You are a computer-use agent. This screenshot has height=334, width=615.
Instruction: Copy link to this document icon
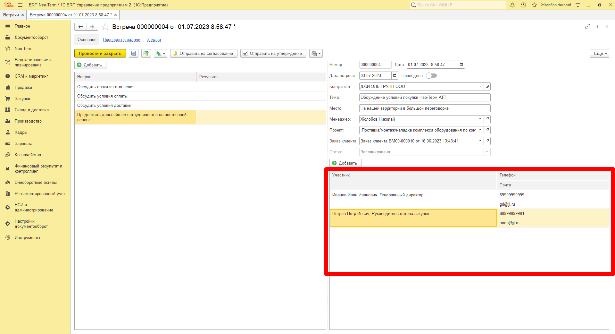pos(587,27)
